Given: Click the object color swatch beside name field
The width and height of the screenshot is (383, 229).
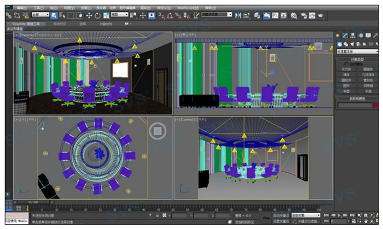Looking at the screenshot, I should click(x=375, y=105).
